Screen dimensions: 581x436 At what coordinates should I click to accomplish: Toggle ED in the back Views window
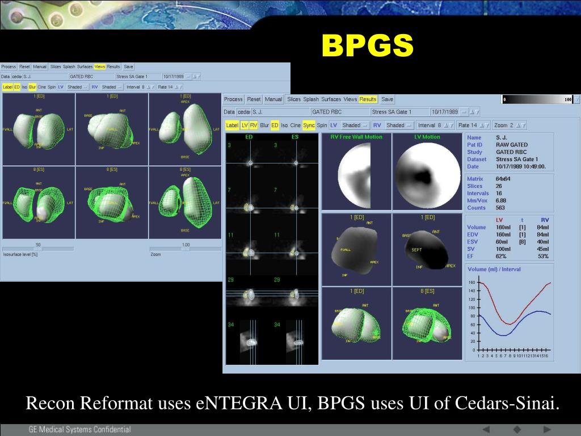point(17,87)
